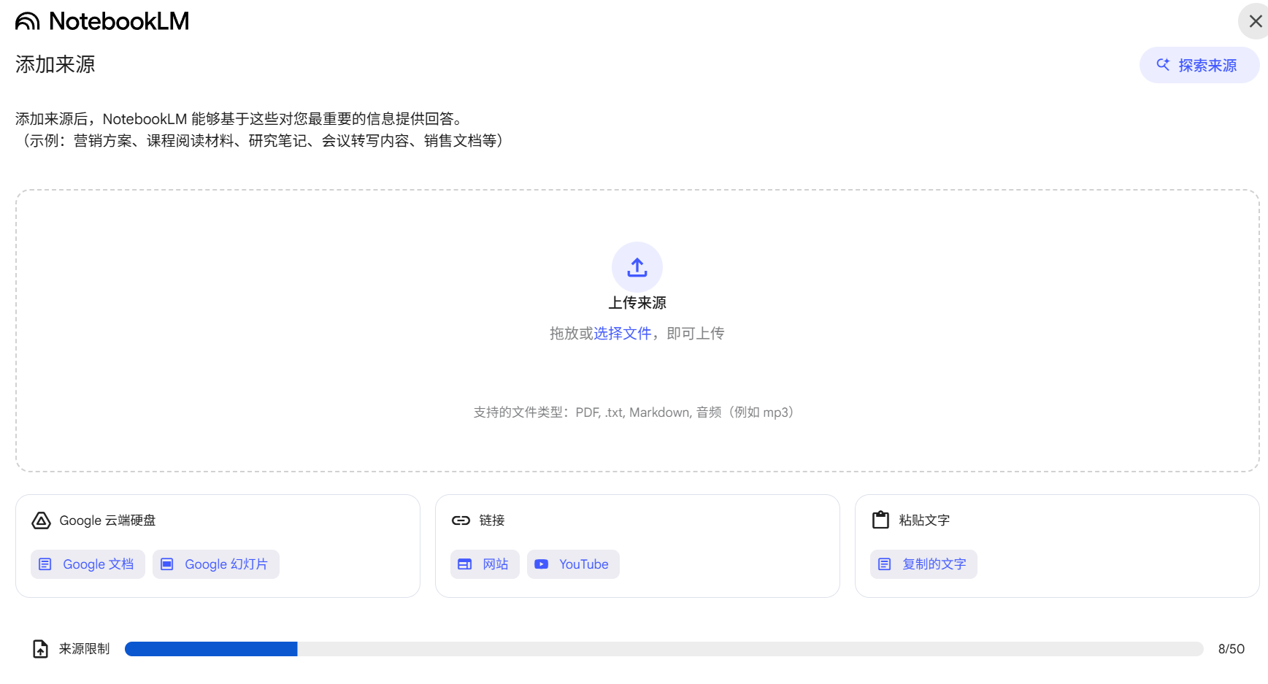
Task: Click the 添加来源 heading
Action: point(55,64)
